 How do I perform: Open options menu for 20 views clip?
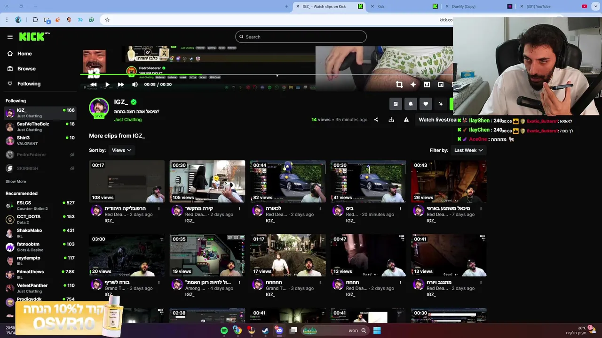click(x=159, y=283)
